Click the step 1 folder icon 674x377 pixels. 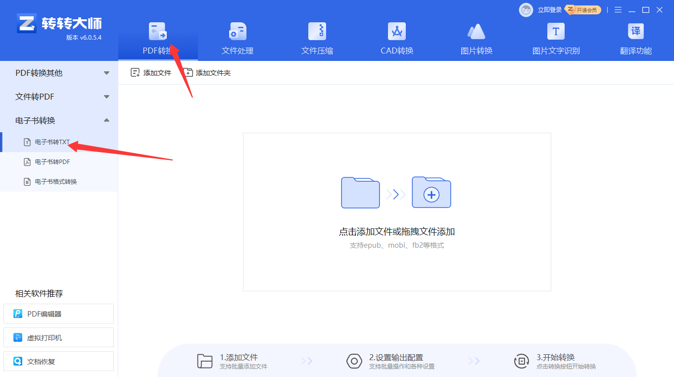point(205,361)
